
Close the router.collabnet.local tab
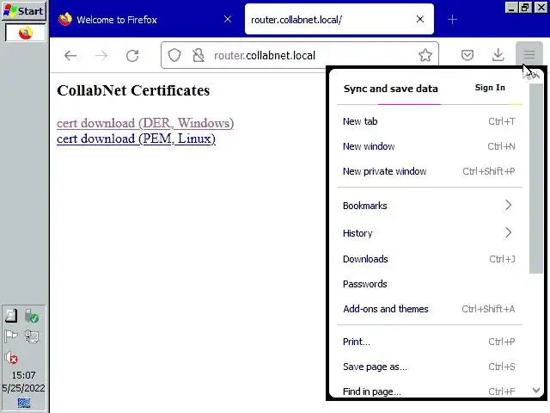(x=420, y=19)
